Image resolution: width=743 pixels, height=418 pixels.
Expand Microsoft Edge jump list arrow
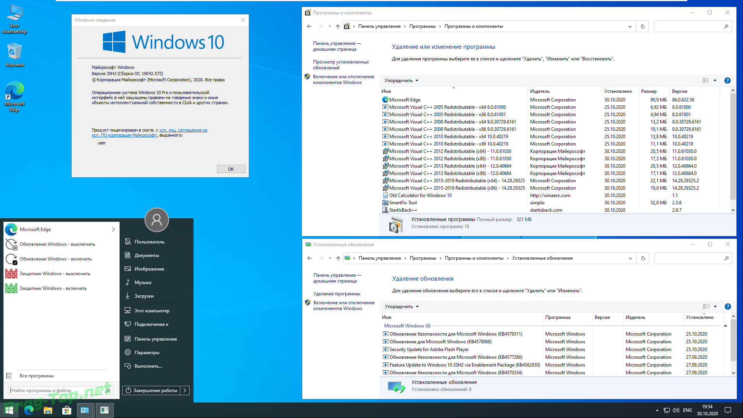[113, 230]
